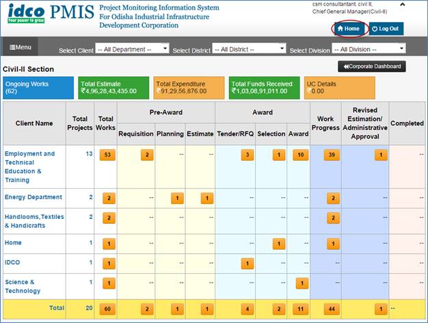The height and width of the screenshot is (323, 428).
Task: Open the Select Client department dropdown
Action: click(x=132, y=49)
